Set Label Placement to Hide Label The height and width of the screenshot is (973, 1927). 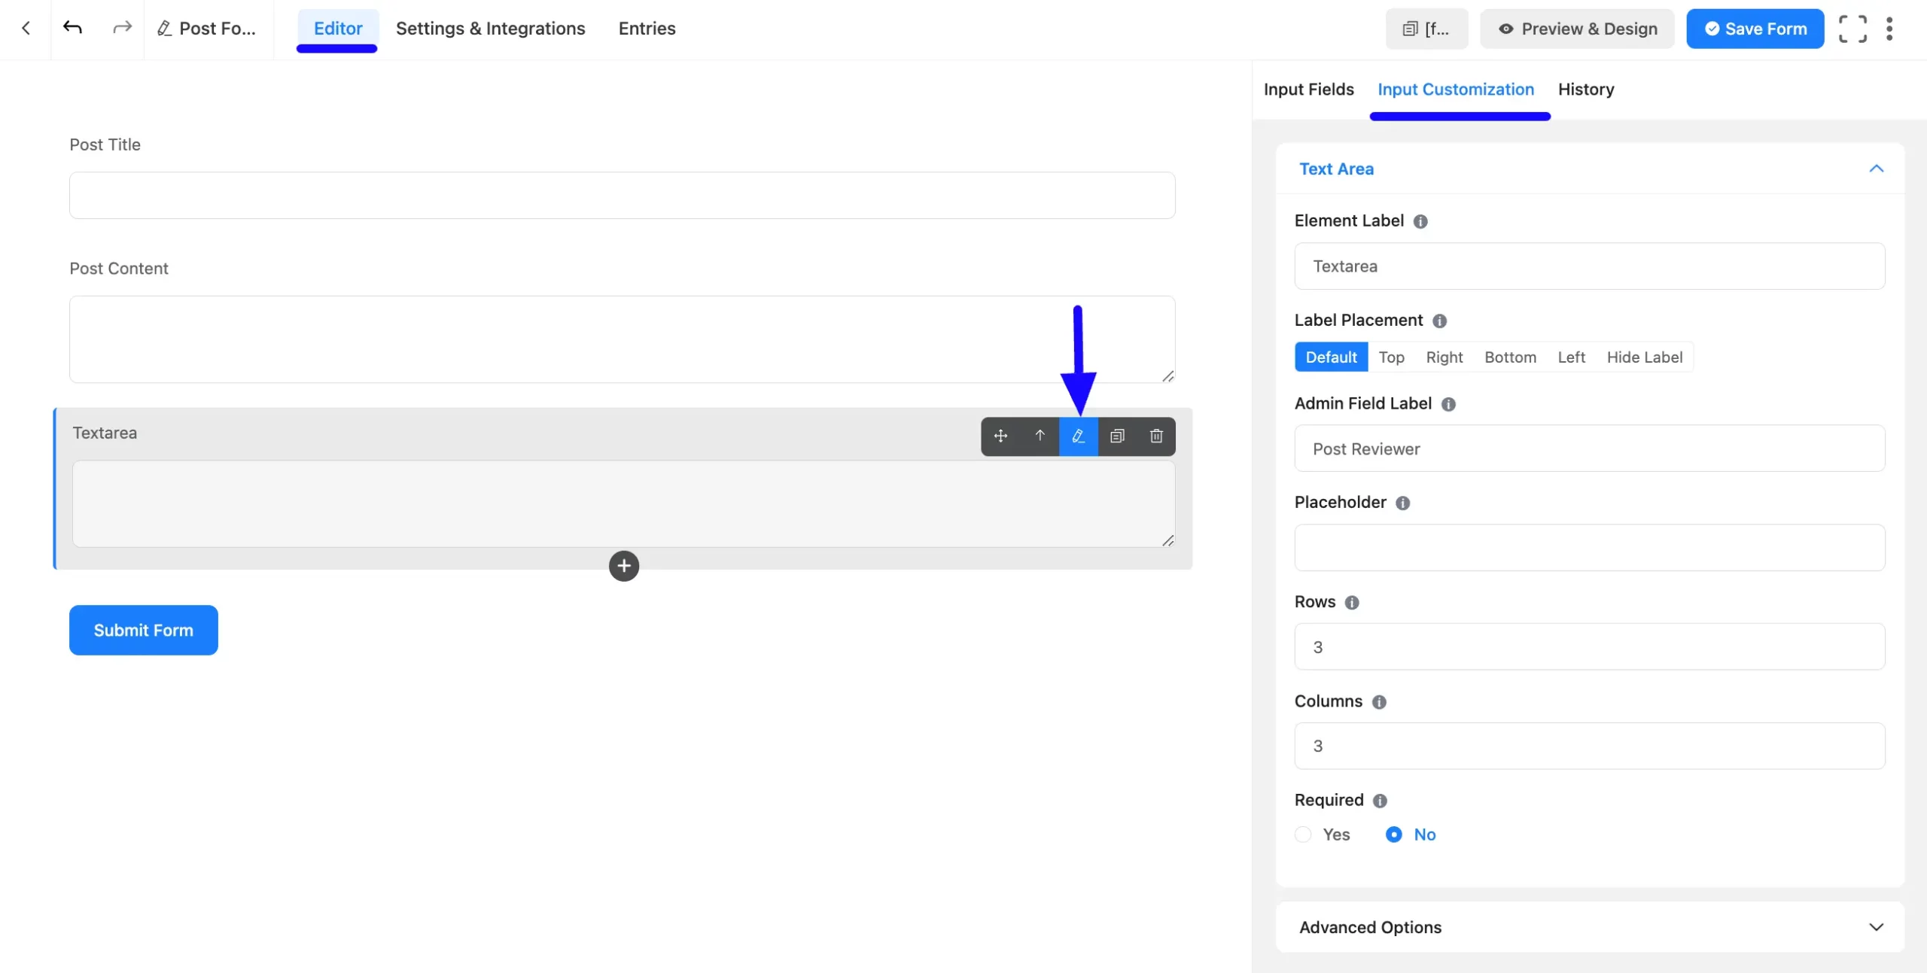(x=1645, y=357)
